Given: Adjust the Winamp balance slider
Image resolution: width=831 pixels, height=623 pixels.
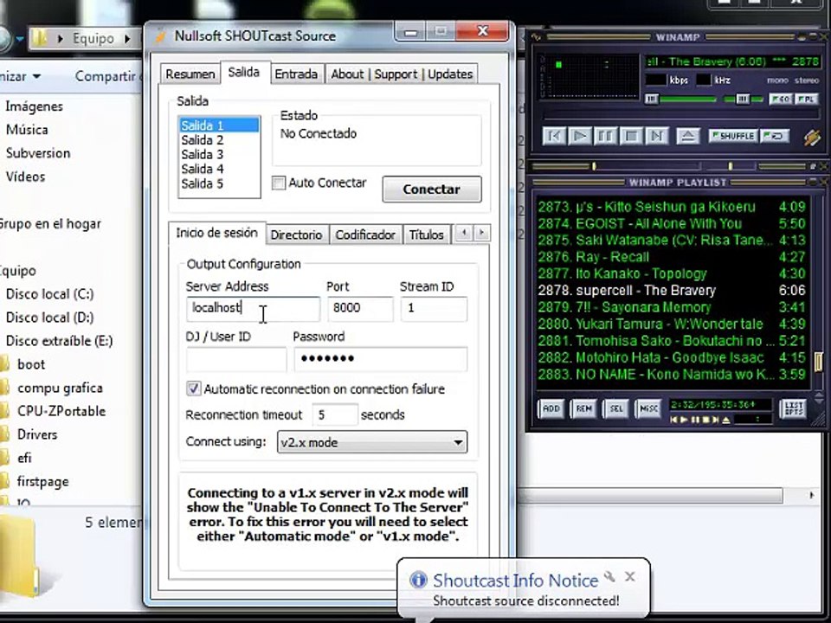Looking at the screenshot, I should (x=744, y=99).
